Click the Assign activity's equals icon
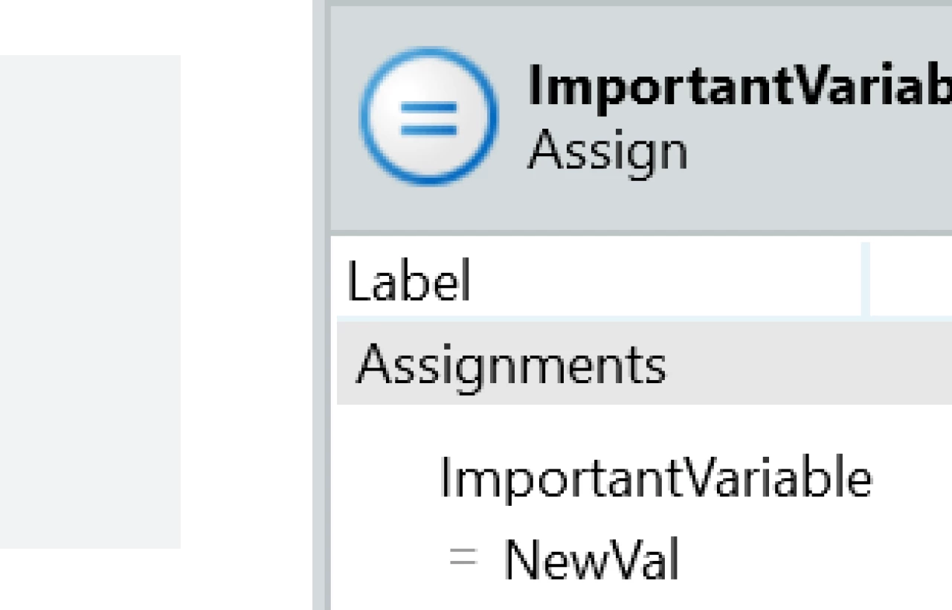 point(428,115)
